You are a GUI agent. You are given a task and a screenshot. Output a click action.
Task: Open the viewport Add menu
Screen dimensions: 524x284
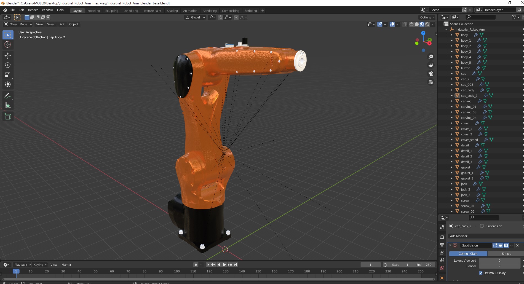(x=63, y=24)
